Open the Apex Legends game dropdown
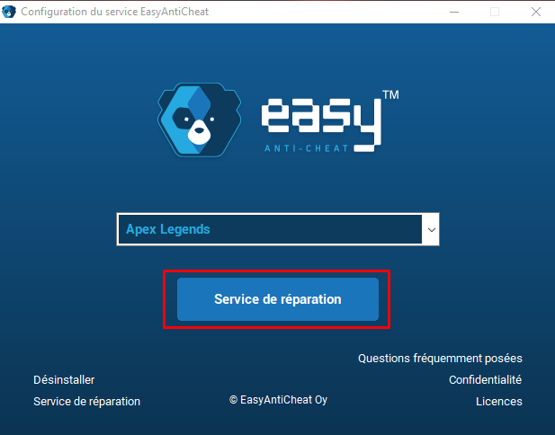The width and height of the screenshot is (555, 435). 278,229
